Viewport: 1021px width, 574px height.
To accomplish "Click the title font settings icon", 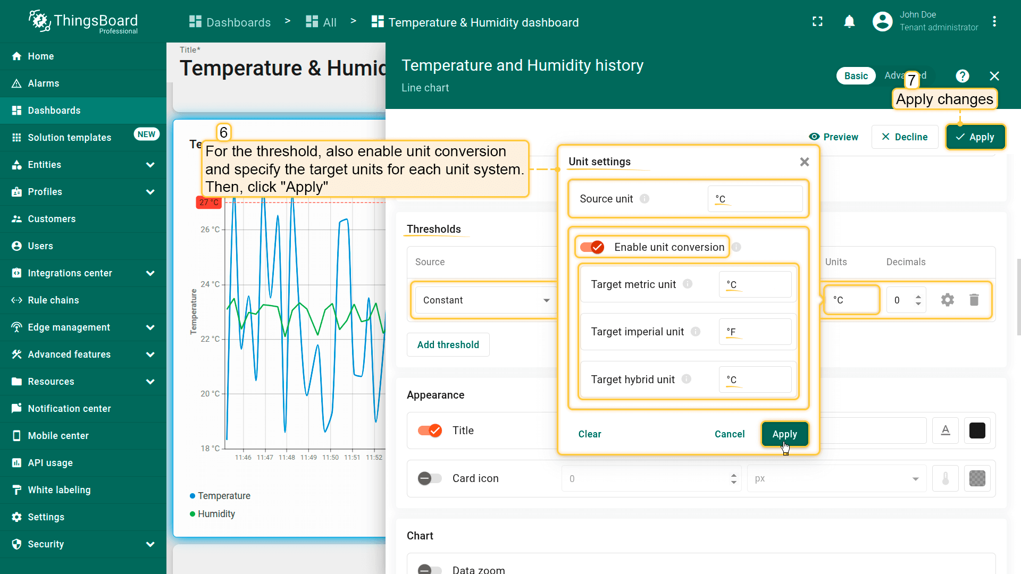I will point(945,430).
